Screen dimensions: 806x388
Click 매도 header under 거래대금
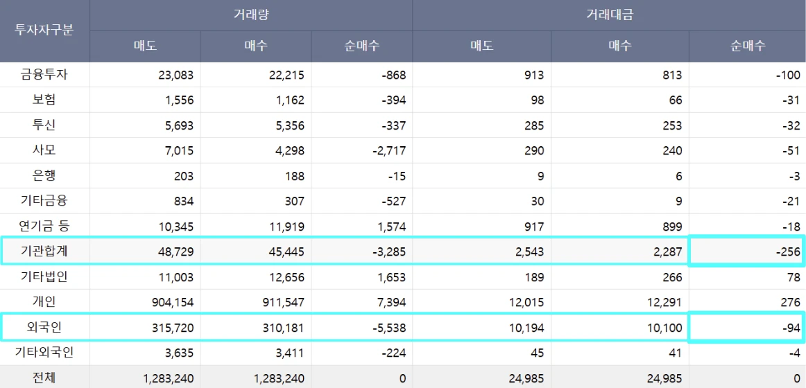[481, 46]
